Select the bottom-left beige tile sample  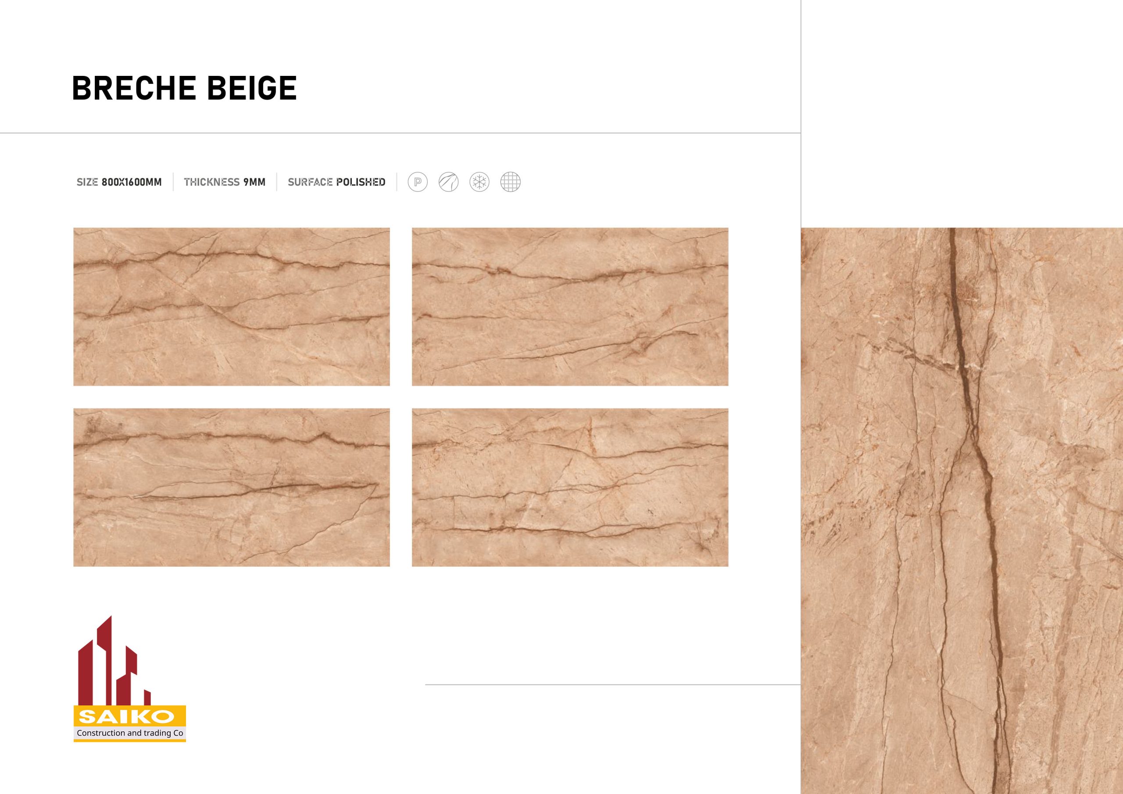[231, 487]
